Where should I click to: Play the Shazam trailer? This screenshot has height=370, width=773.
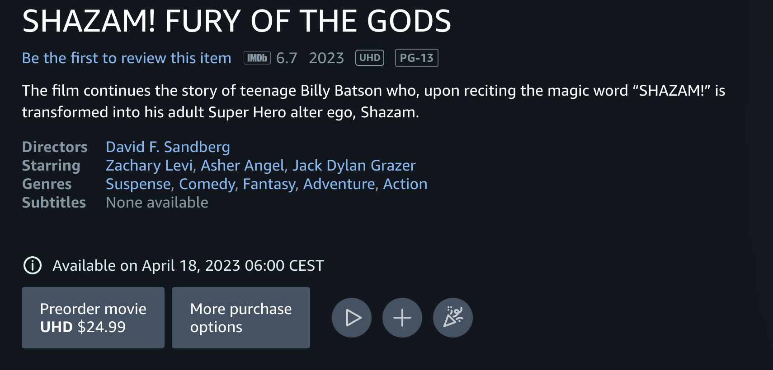(352, 318)
